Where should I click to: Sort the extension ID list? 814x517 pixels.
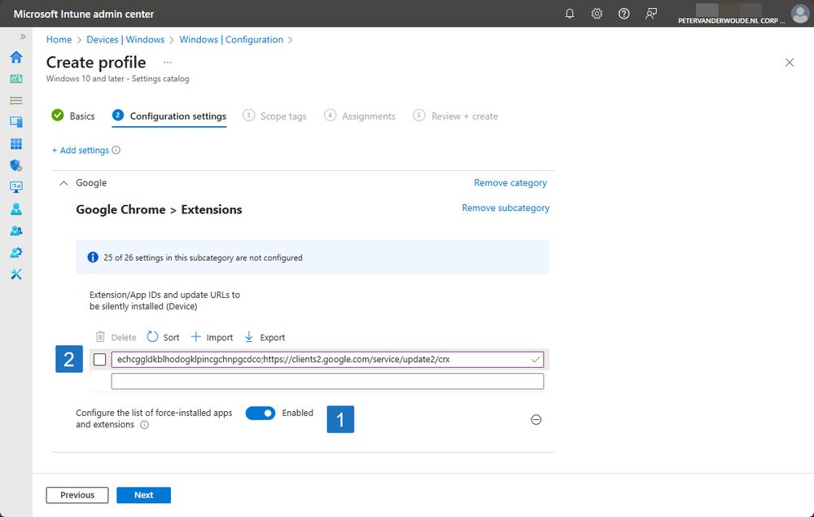[163, 337]
